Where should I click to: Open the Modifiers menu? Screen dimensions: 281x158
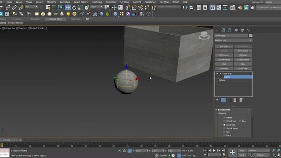coord(51,2)
